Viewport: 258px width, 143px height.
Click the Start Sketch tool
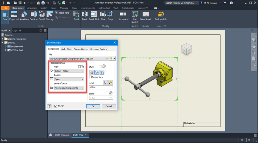click(135, 17)
